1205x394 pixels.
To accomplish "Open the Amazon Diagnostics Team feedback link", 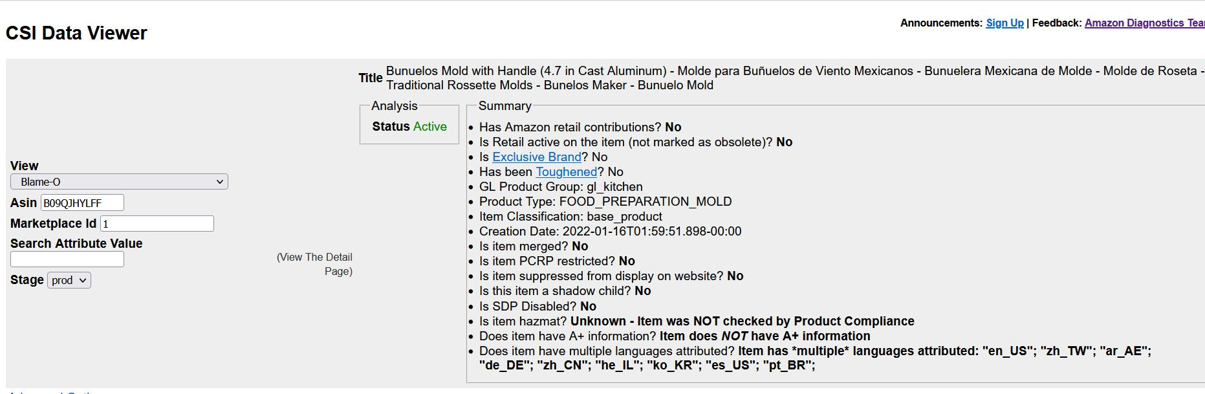I will pos(1144,23).
